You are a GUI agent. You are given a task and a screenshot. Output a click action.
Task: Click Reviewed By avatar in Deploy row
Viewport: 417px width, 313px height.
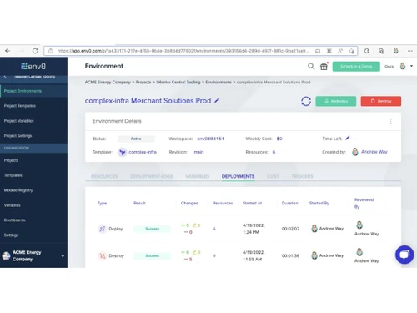click(x=359, y=225)
